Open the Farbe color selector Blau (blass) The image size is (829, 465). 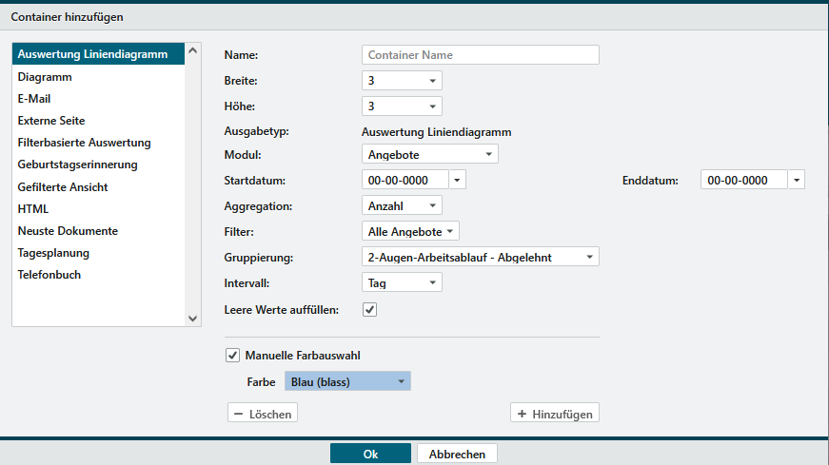347,382
